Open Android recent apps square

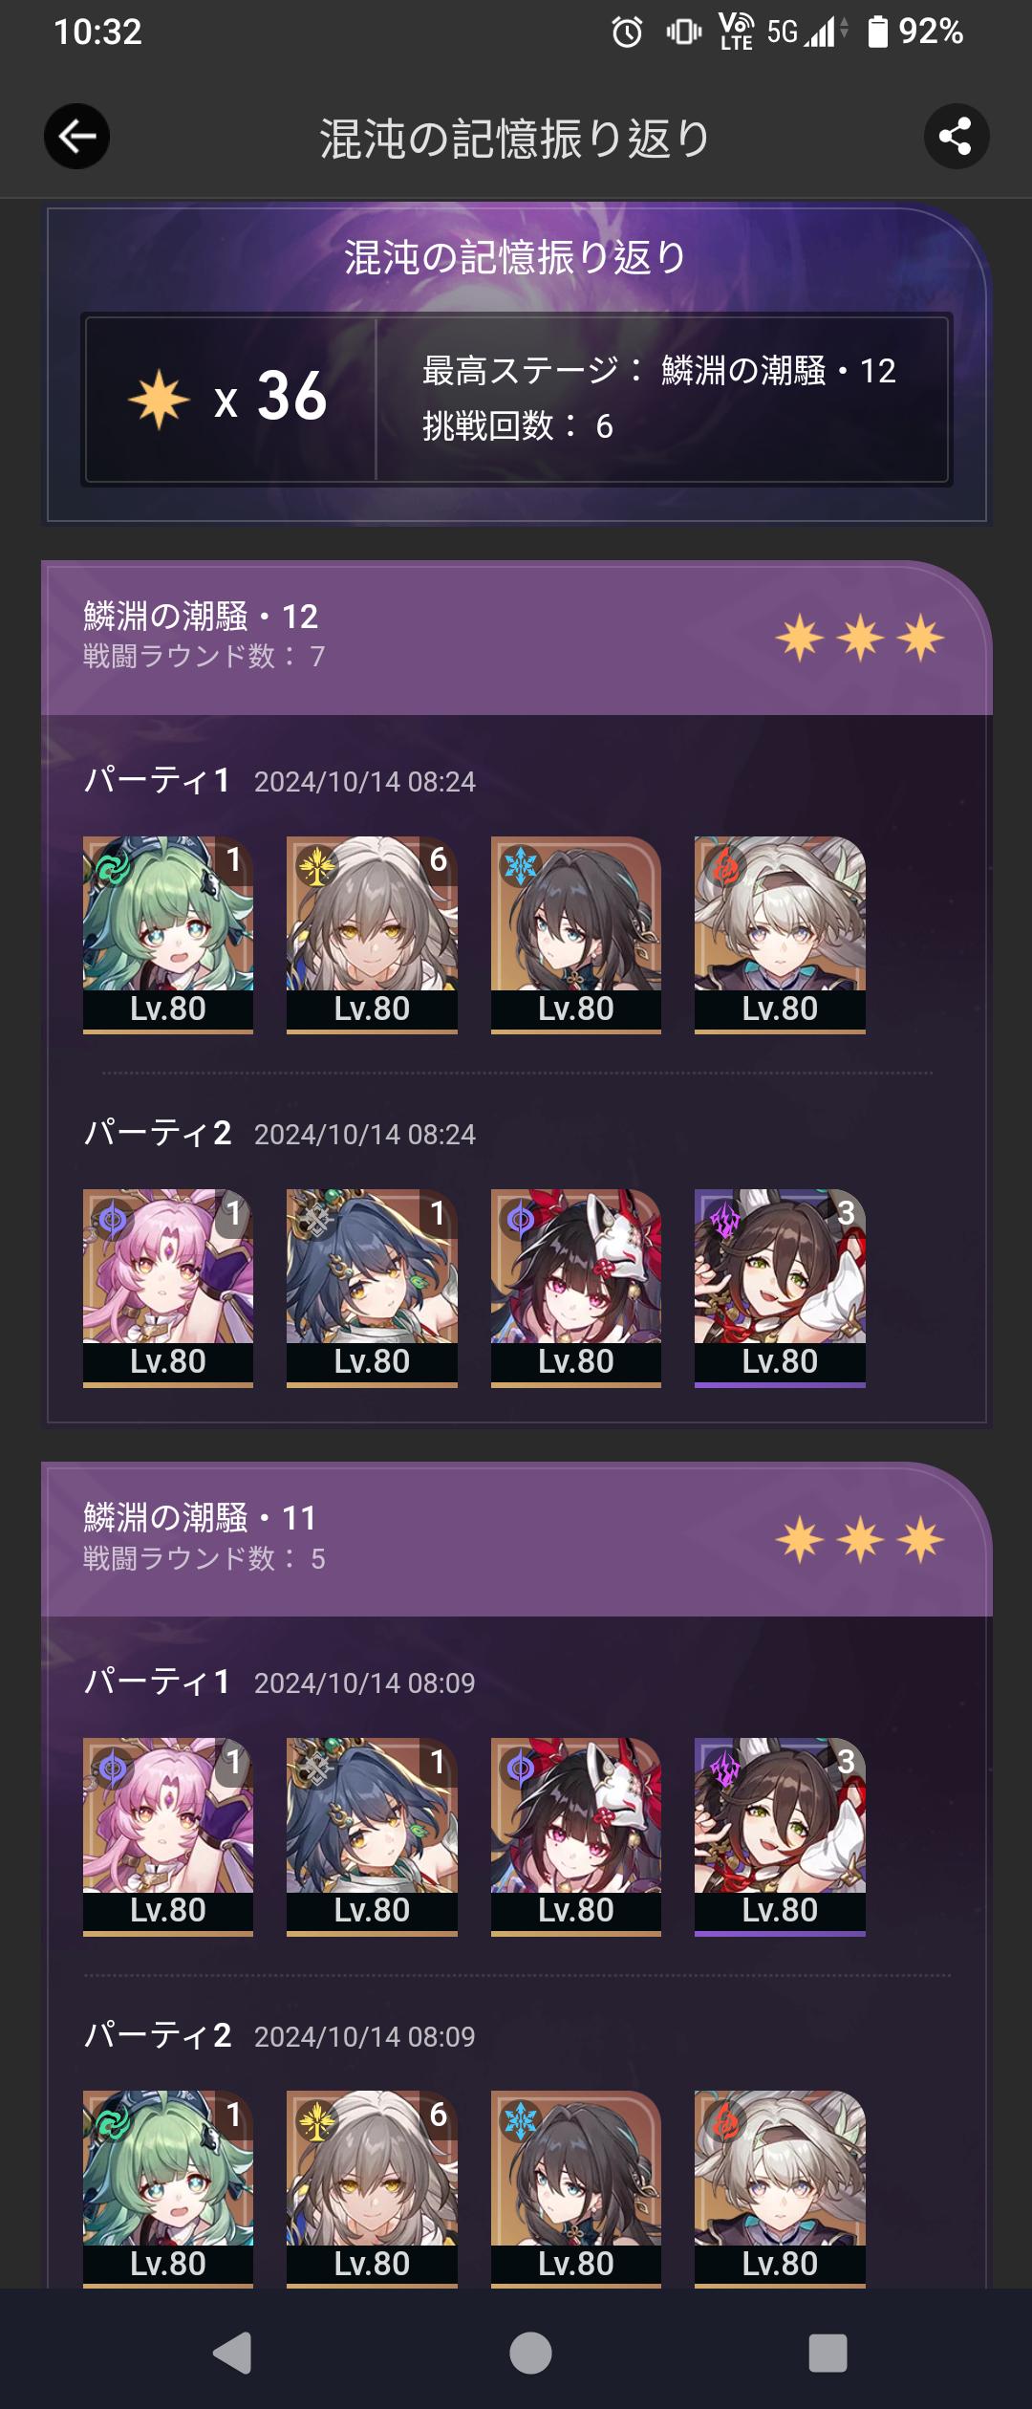(x=828, y=2353)
